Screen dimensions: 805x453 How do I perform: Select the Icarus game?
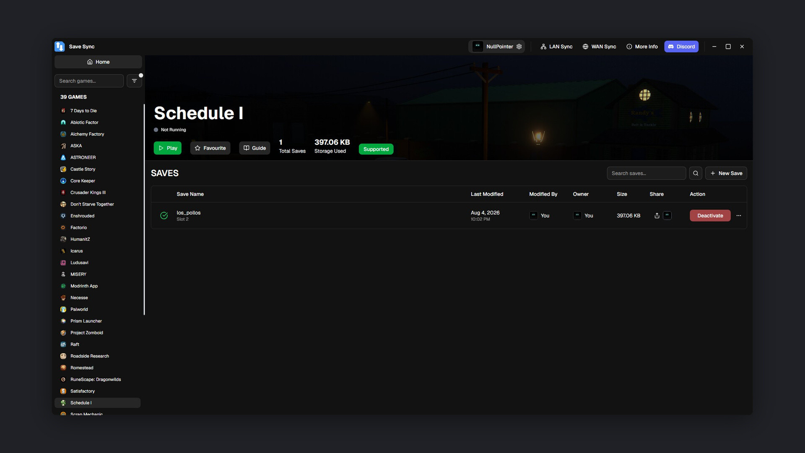pyautogui.click(x=97, y=251)
